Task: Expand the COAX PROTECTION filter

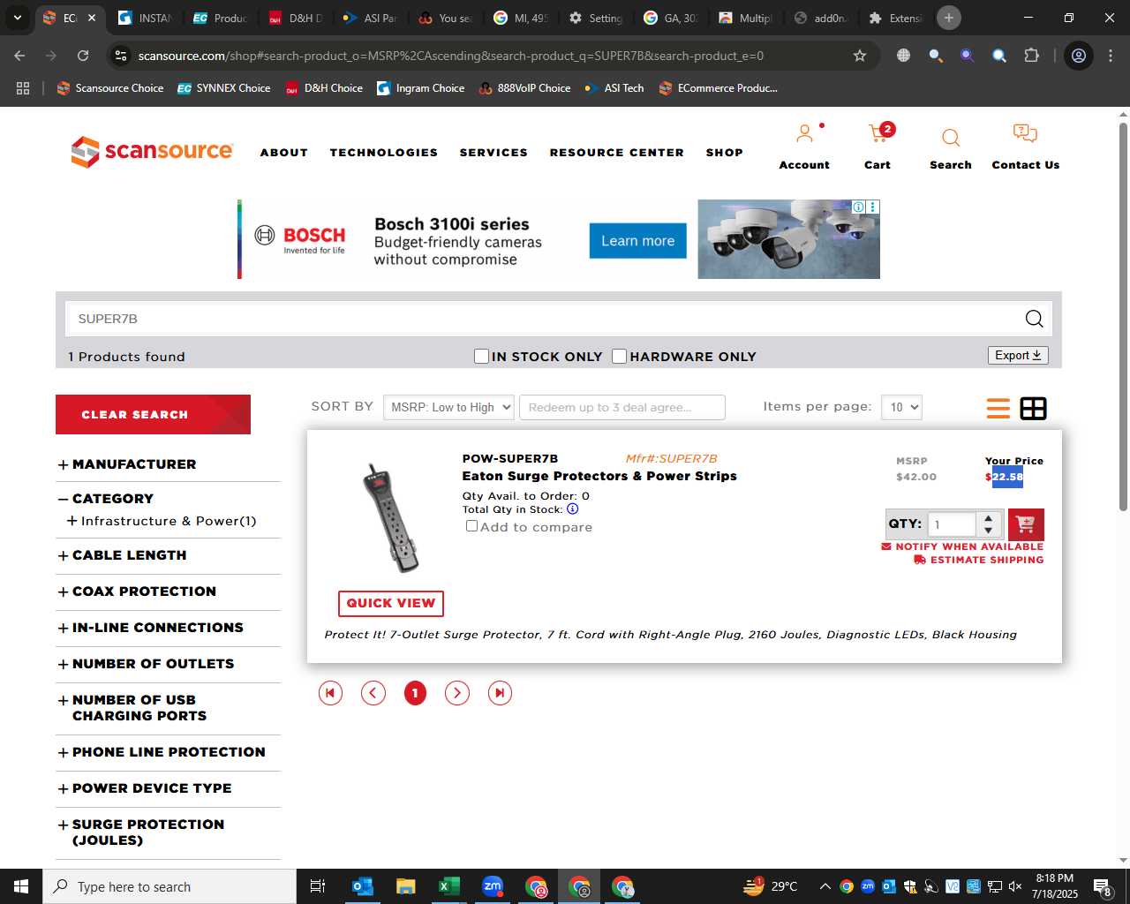Action: pos(63,592)
